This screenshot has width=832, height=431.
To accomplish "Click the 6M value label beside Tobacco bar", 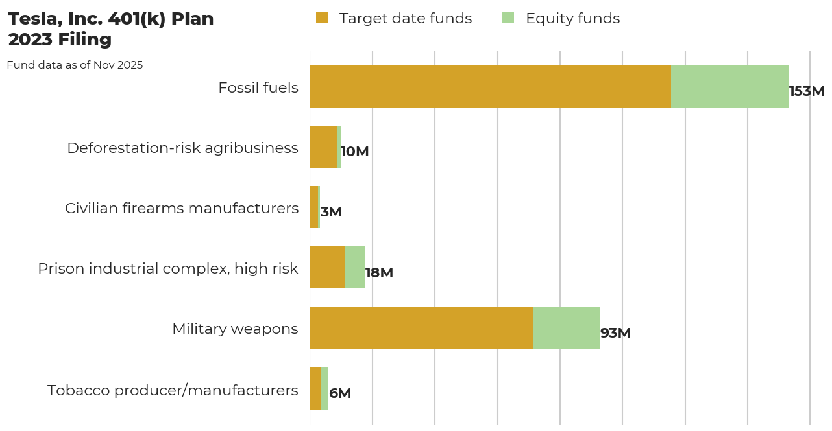I will pos(340,393).
